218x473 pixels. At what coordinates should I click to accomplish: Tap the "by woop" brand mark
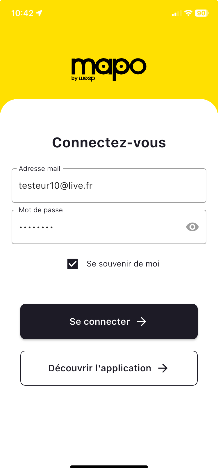click(83, 78)
